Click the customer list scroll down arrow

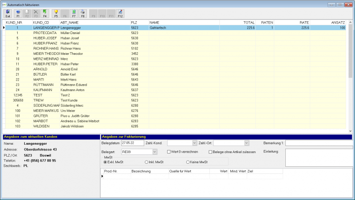[350, 131]
